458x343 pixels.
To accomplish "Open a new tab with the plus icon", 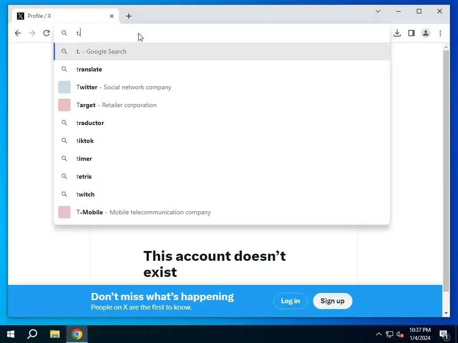I will (x=129, y=16).
